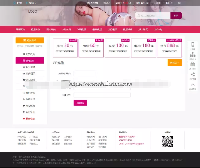Open 热门视频 in the navigation bar

pyautogui.click(x=112, y=30)
